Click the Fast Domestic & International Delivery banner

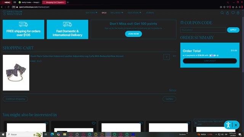(67, 29)
